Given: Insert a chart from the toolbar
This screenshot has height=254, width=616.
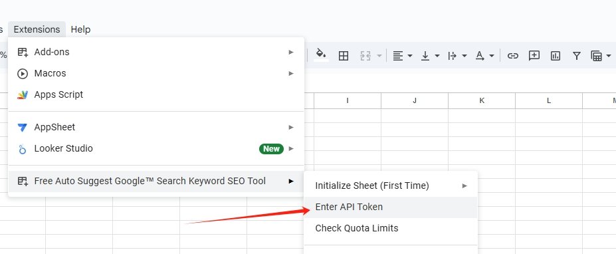Looking at the screenshot, I should [x=555, y=56].
